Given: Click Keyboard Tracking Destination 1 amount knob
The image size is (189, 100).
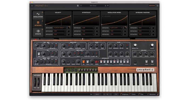Looking at the screenshot, I should click(153, 28).
